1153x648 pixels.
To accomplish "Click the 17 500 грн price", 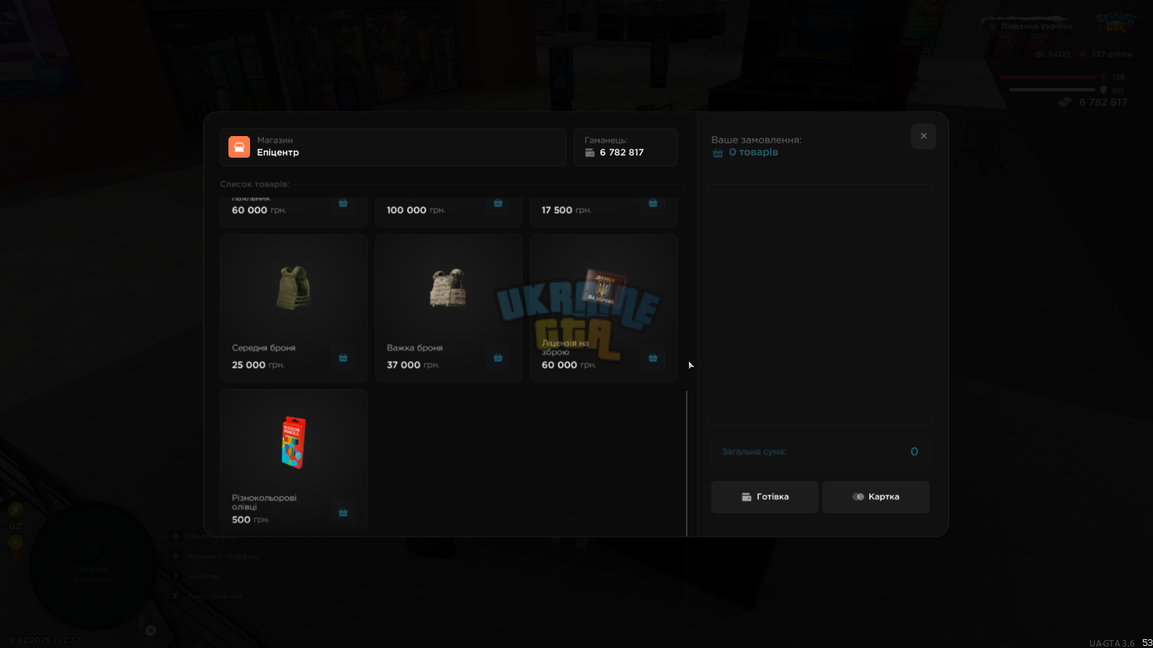I will point(566,210).
